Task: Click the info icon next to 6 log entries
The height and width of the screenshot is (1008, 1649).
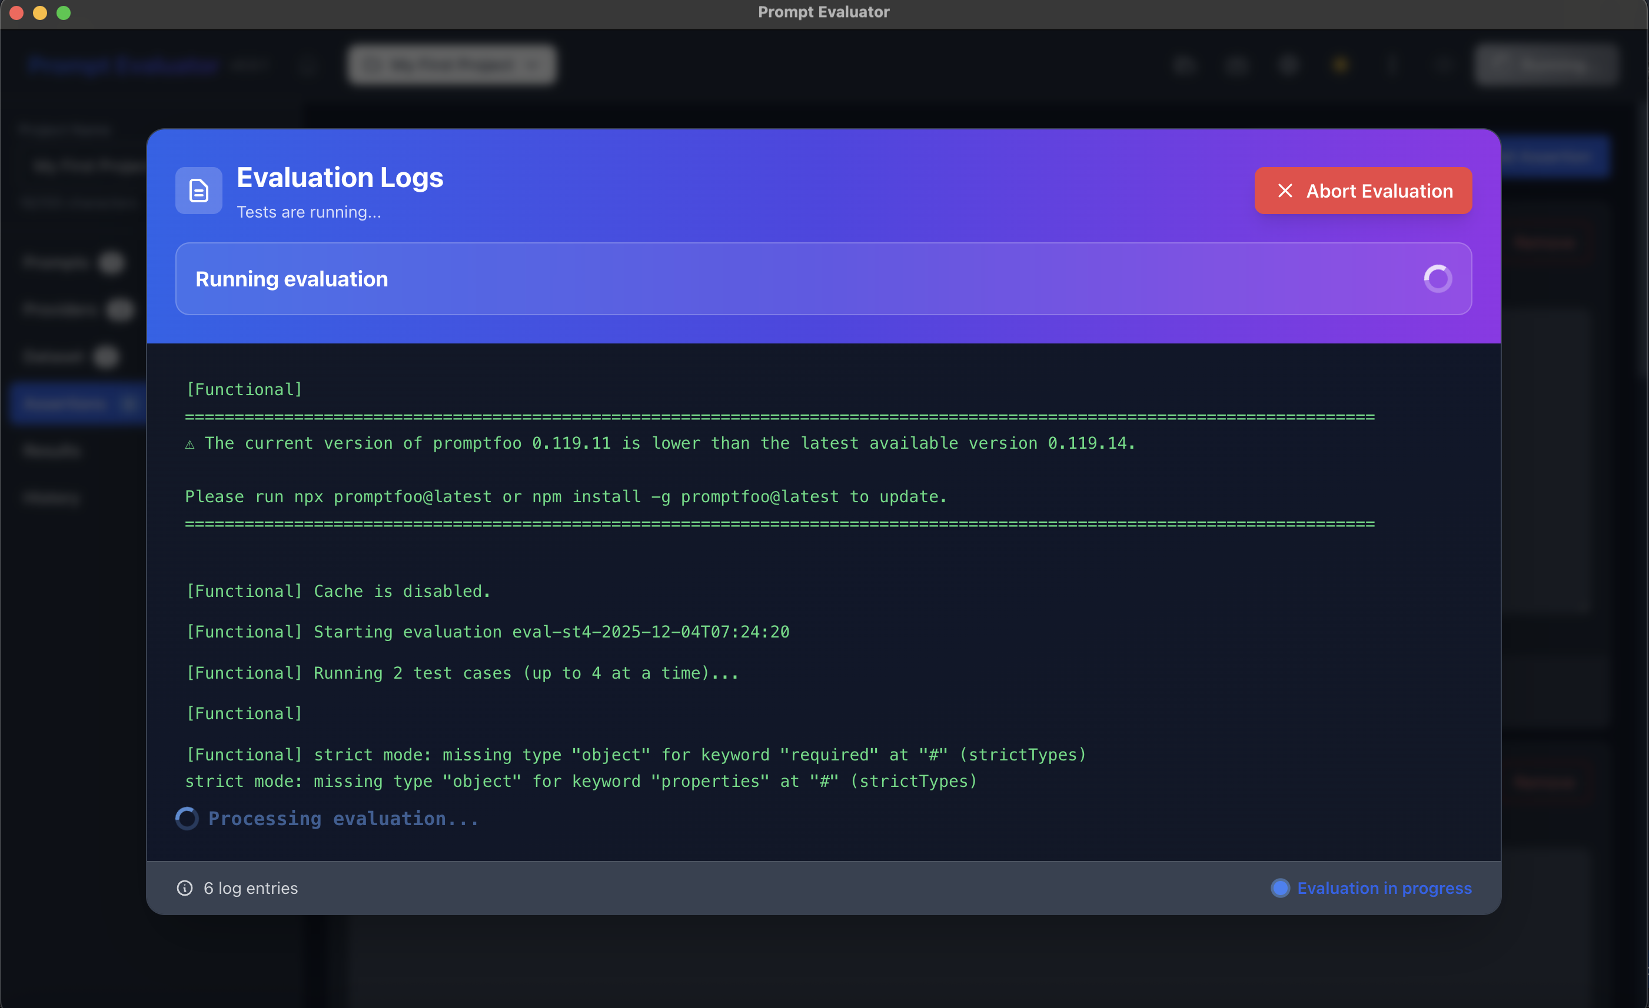Action: pos(185,887)
